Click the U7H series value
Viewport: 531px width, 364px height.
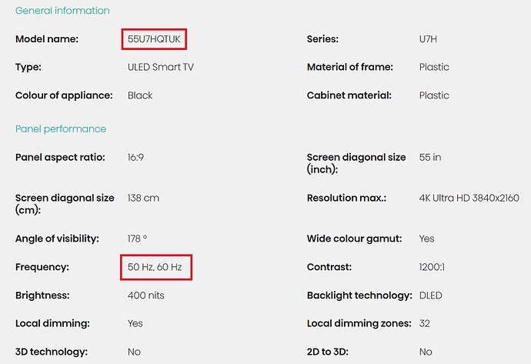click(x=428, y=39)
